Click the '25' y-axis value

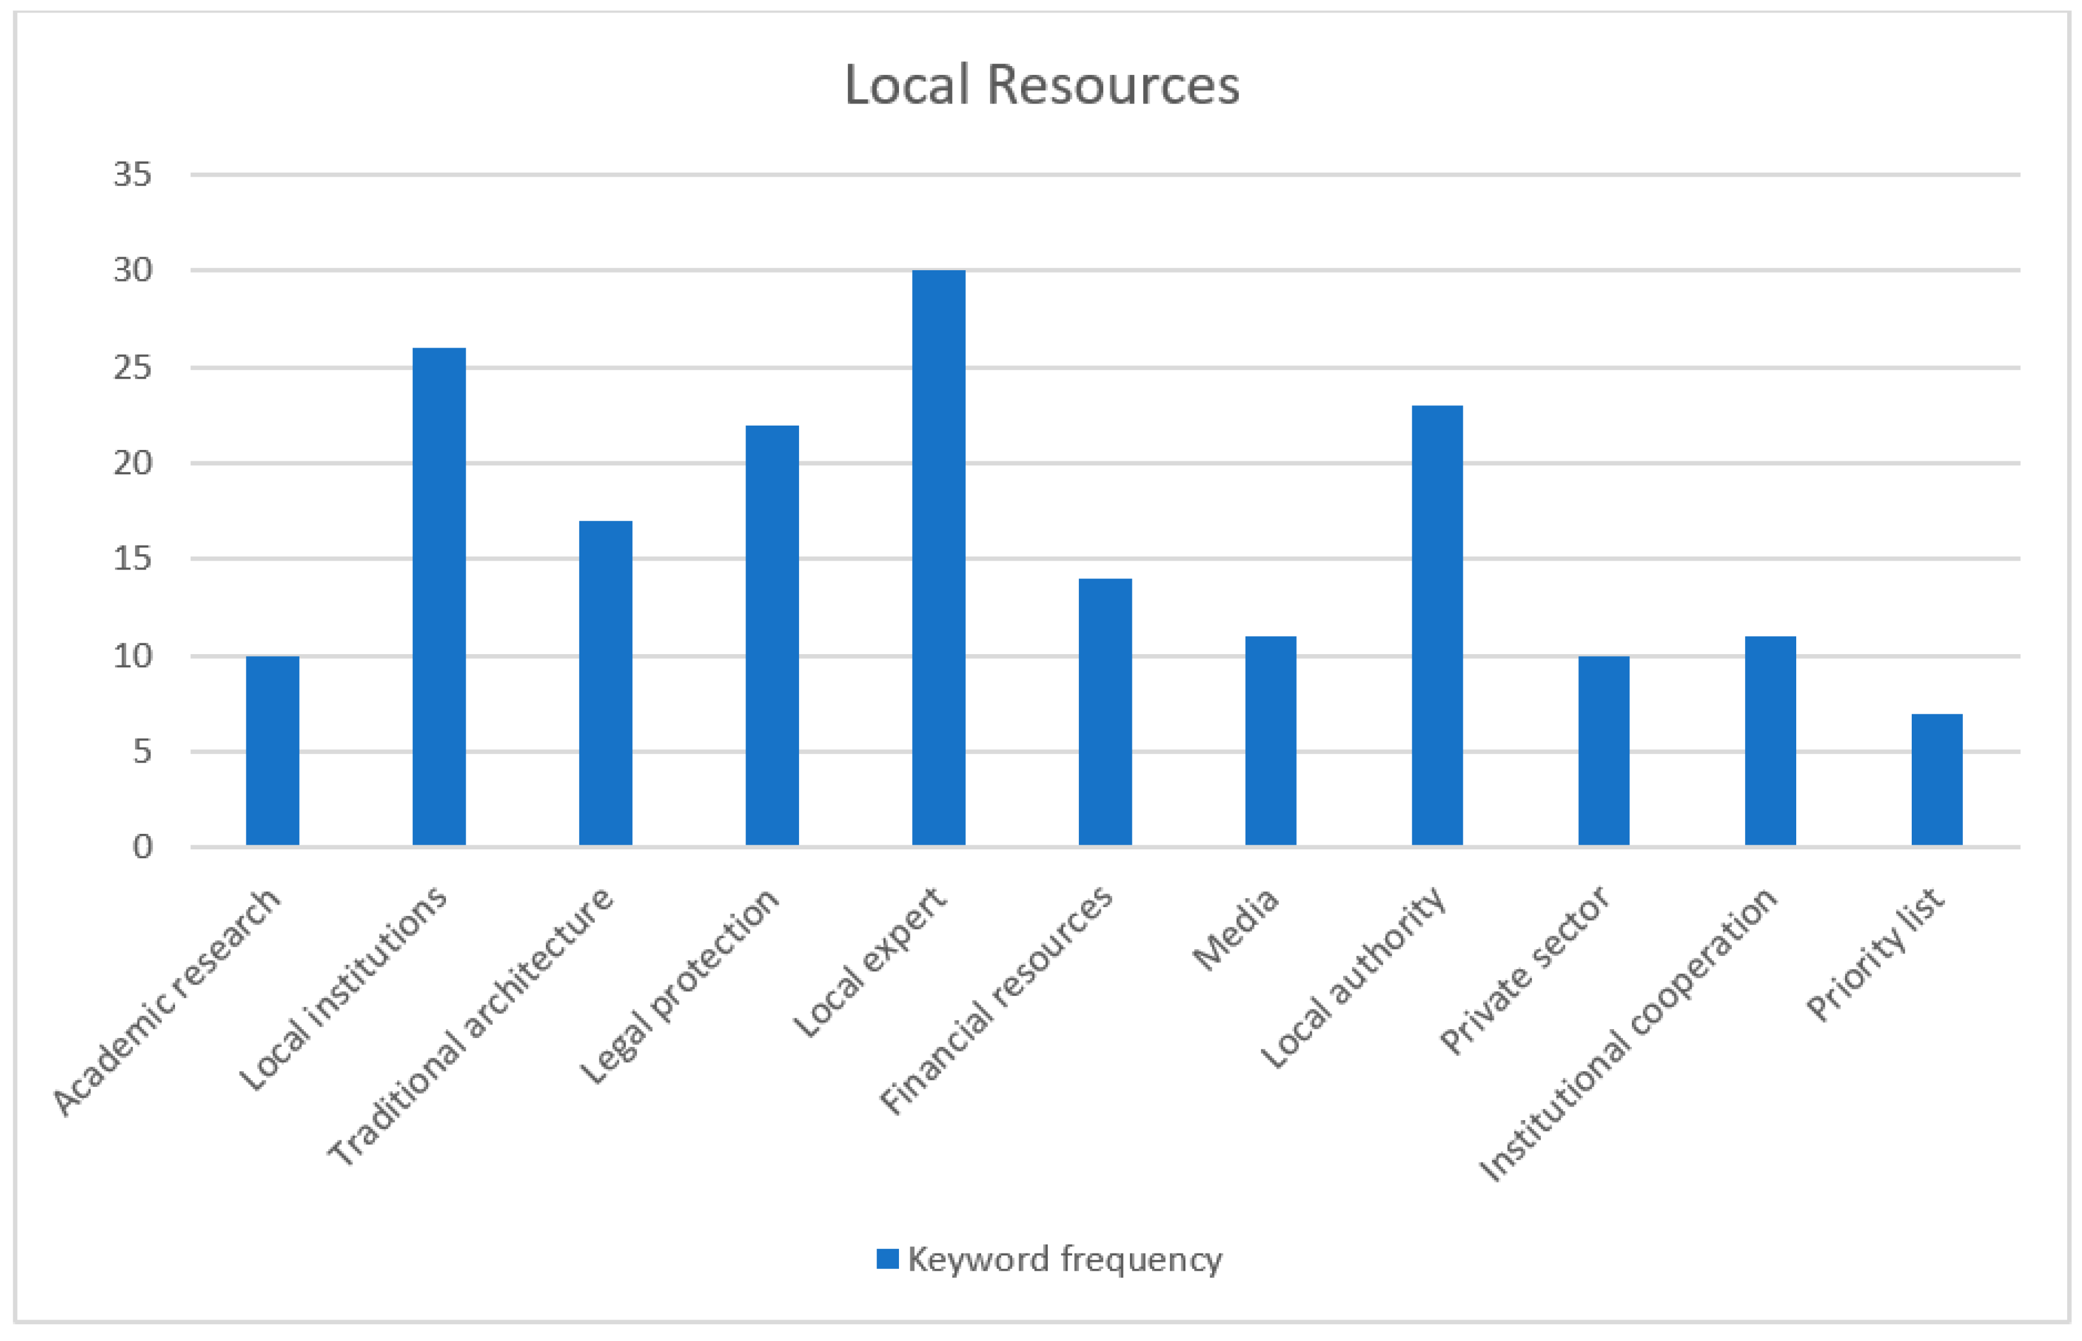pos(132,368)
